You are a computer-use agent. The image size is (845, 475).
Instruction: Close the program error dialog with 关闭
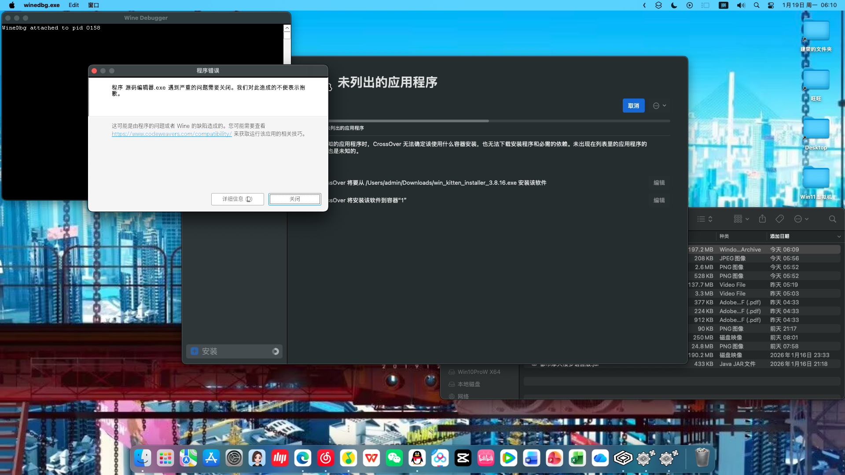tap(295, 199)
